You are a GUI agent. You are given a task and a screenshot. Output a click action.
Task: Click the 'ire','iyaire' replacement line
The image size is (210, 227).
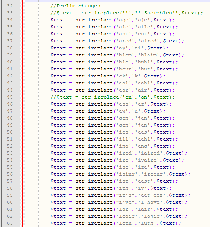click(117, 160)
